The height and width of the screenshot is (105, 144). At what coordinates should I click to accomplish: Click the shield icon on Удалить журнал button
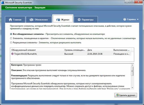point(117,95)
